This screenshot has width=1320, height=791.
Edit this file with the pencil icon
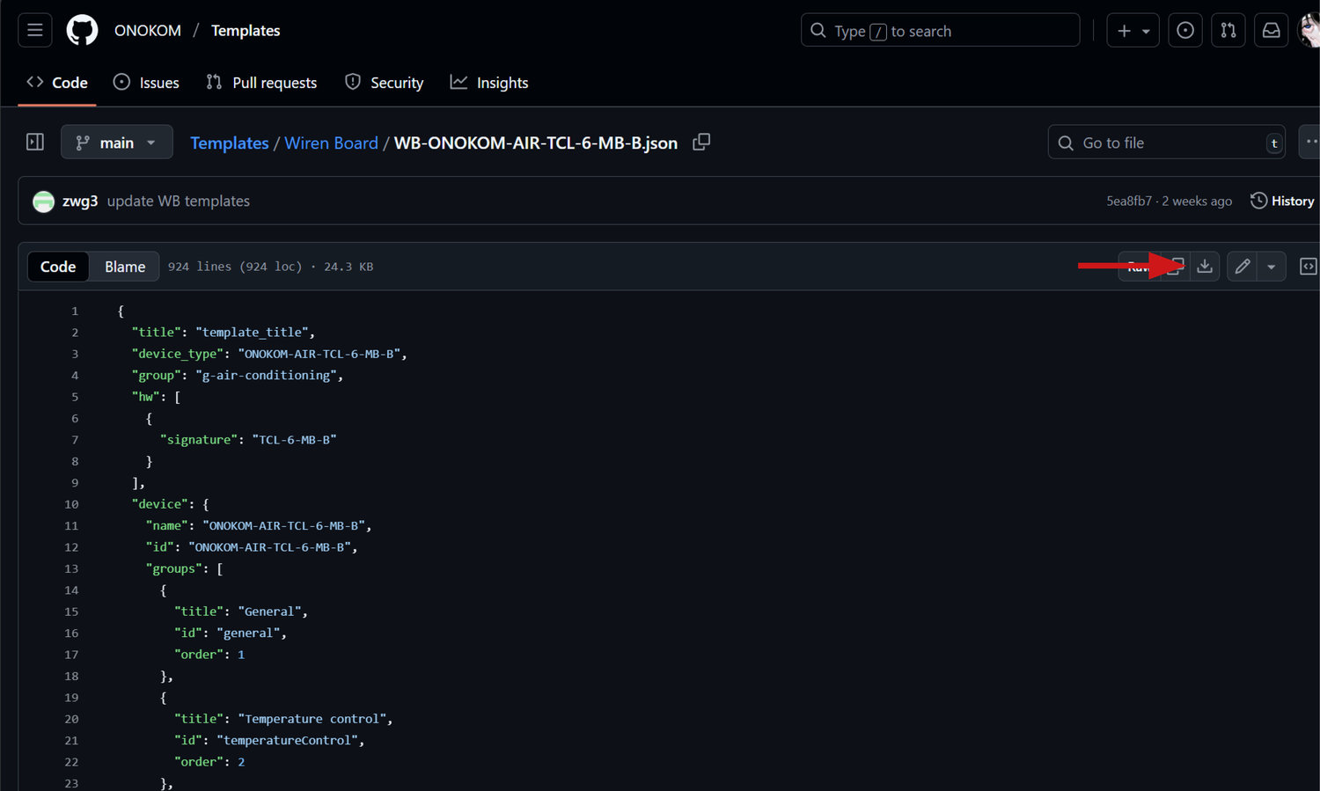pyautogui.click(x=1243, y=267)
